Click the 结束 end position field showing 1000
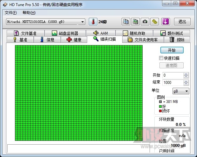This screenshot has width=197, height=157. pyautogui.click(x=173, y=83)
